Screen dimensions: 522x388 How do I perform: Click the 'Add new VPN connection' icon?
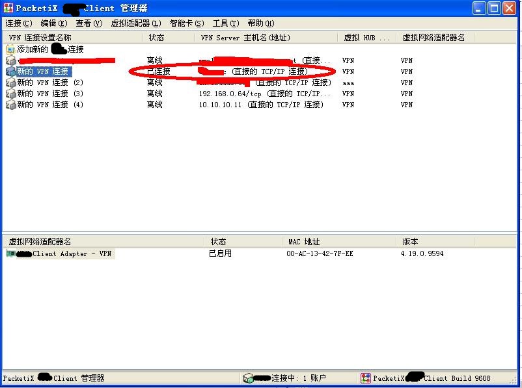point(10,49)
